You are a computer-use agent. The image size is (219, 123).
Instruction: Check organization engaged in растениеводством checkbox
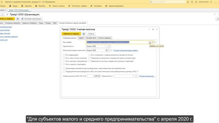tap(64, 68)
